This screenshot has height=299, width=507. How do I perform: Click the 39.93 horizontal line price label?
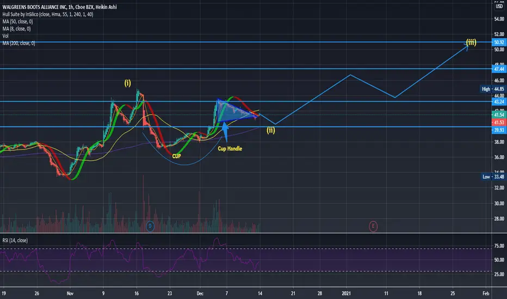[499, 130]
